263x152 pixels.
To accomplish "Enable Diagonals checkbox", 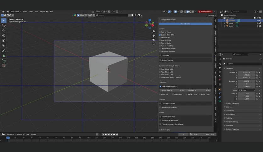I will coord(160,55).
